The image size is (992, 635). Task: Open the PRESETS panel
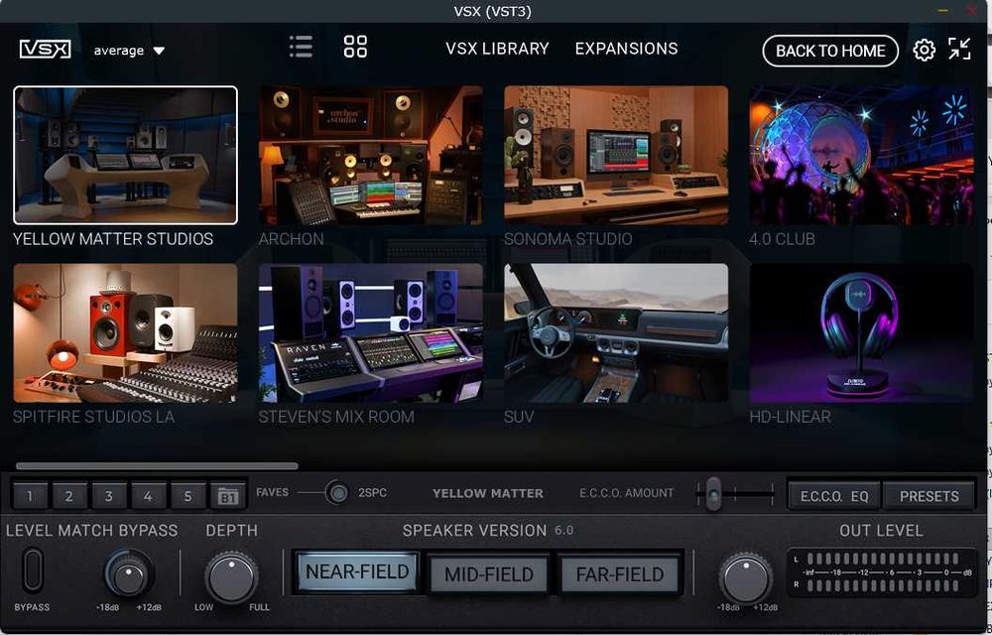pyautogui.click(x=929, y=496)
